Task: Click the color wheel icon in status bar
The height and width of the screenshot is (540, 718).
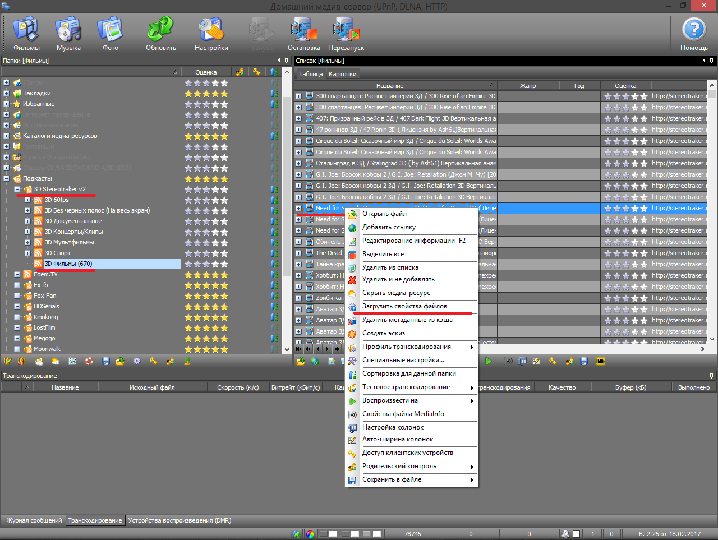Action: (x=310, y=534)
